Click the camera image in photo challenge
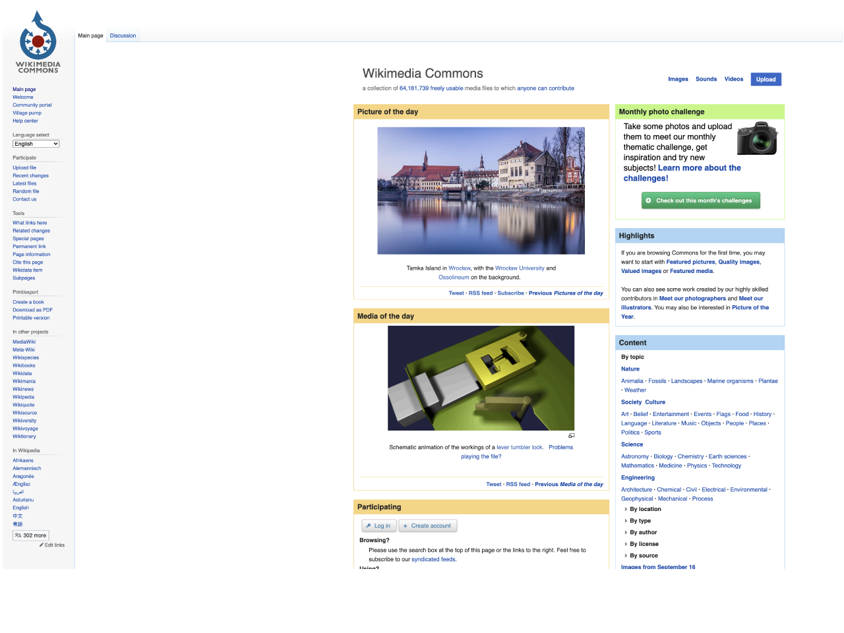The image size is (844, 633). click(x=757, y=138)
